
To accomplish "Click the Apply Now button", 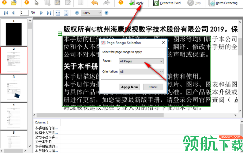I will pos(130,87).
